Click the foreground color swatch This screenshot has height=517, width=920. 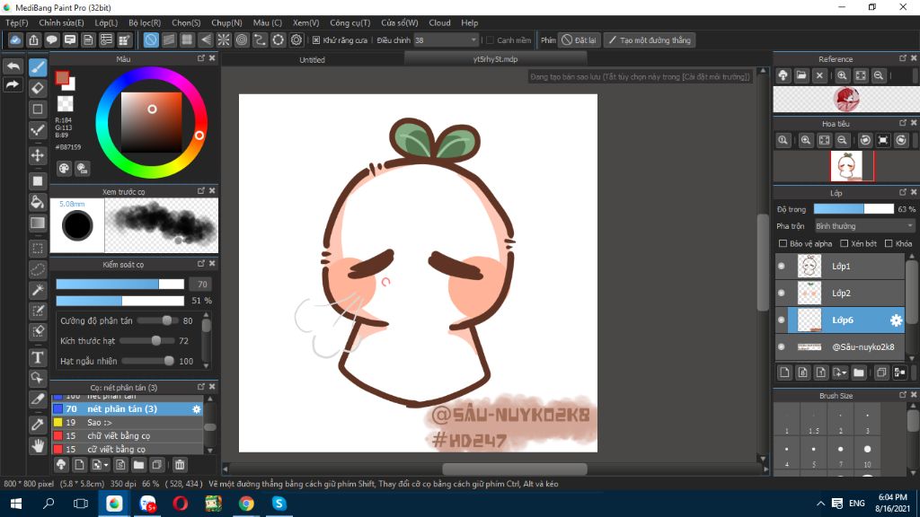(62, 78)
